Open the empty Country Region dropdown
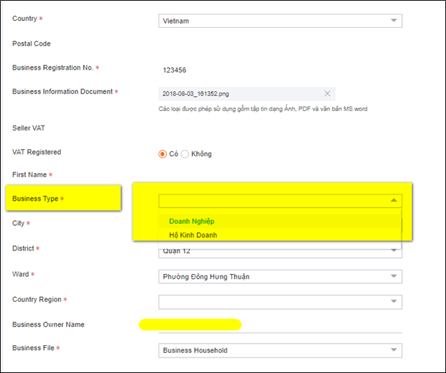Image resolution: width=446 pixels, height=373 pixels. pyautogui.click(x=279, y=302)
